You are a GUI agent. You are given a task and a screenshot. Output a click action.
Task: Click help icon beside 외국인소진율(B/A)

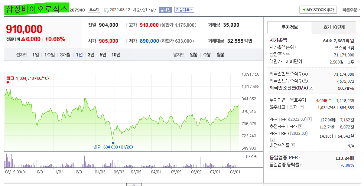click(x=311, y=88)
